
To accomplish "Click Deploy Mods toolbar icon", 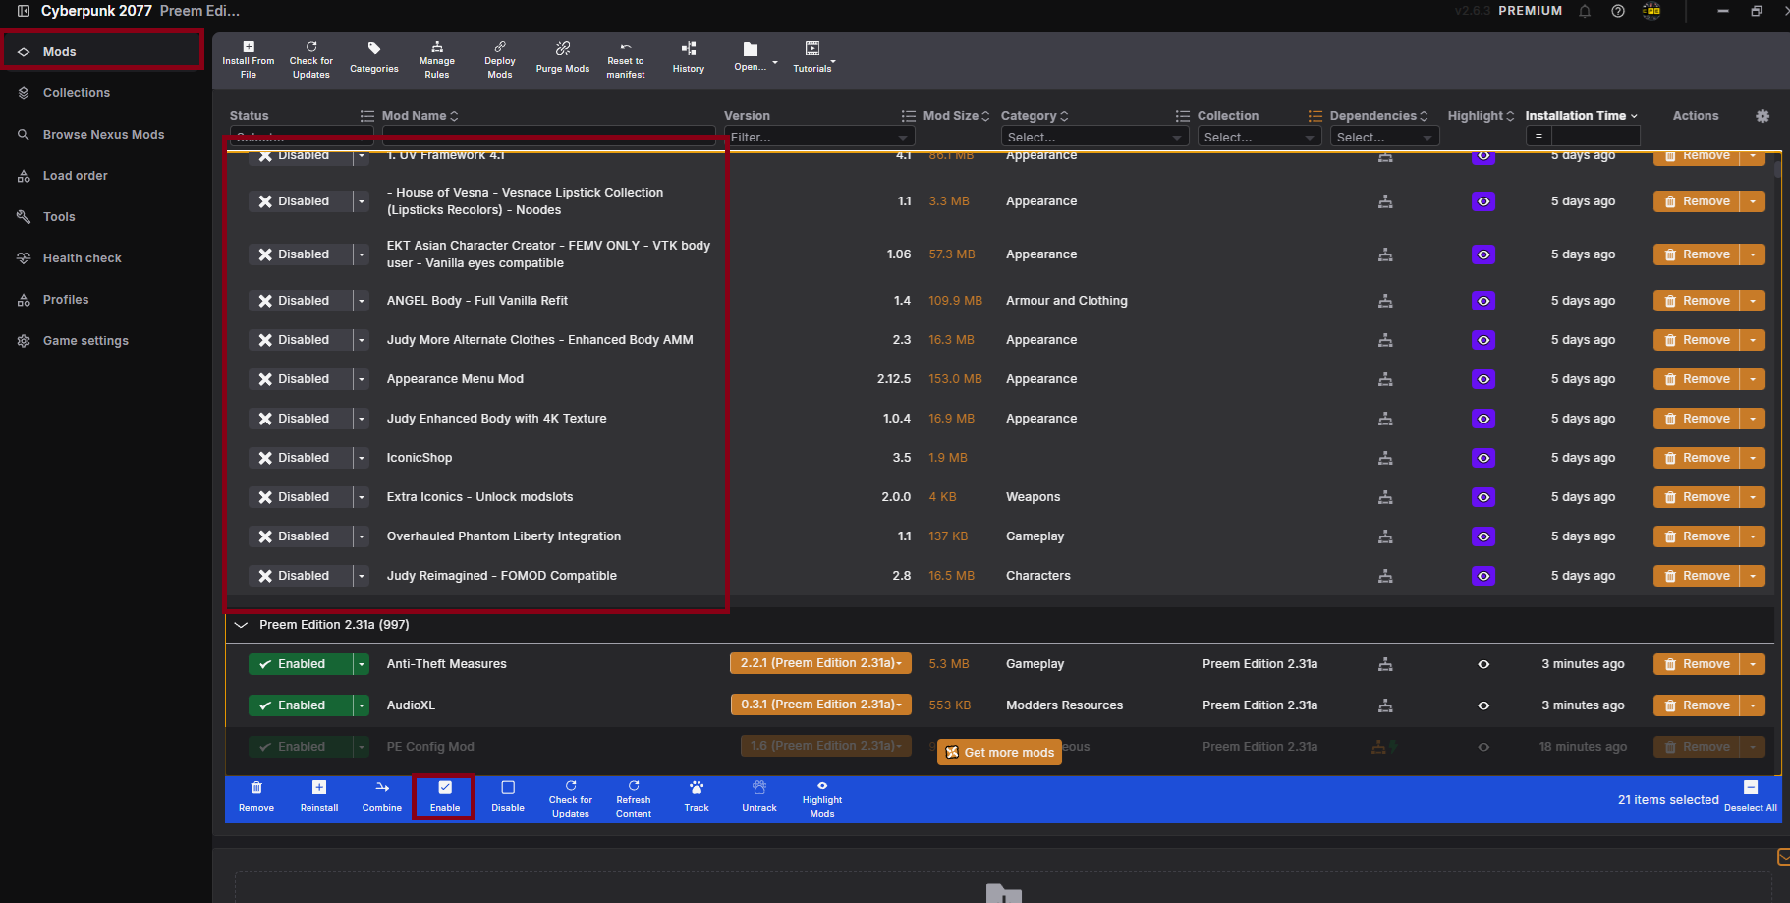I will coord(500,60).
